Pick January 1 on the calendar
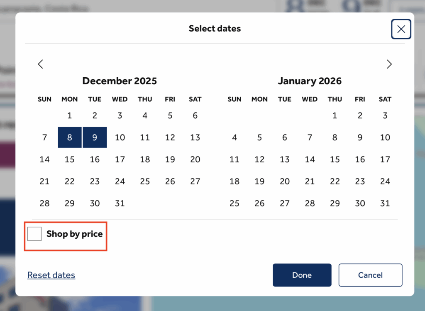 pyautogui.click(x=335, y=115)
